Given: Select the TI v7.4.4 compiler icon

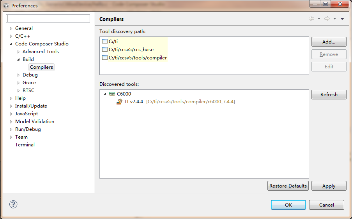Looking at the screenshot, I should pyautogui.click(x=120, y=102).
